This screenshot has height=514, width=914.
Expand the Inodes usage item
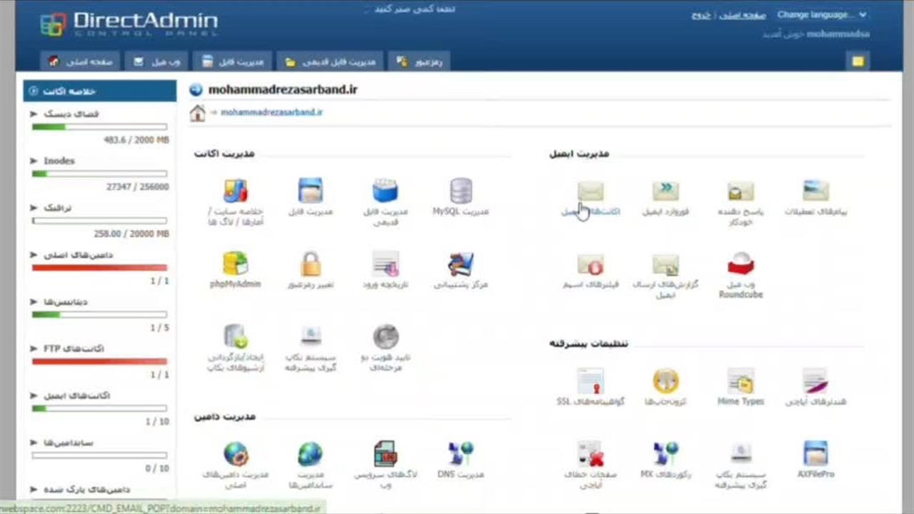point(34,161)
